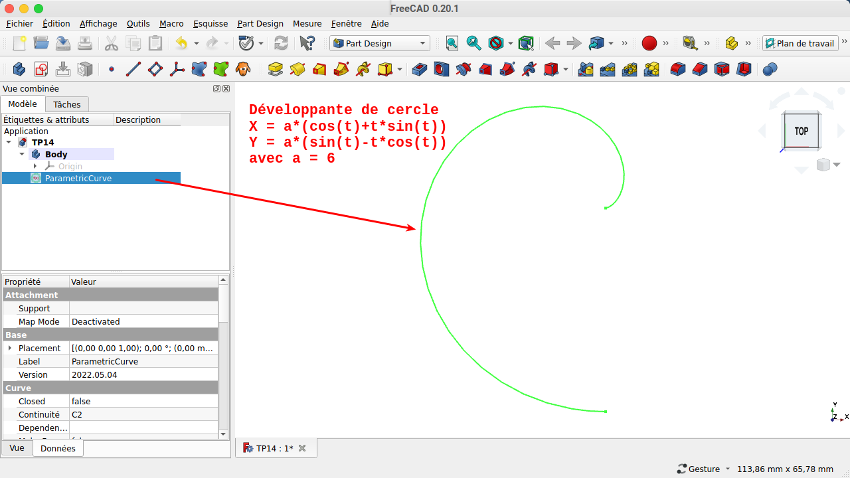Screen dimensions: 850x478
Task: Expand the Origin tree node
Action: tap(35, 166)
